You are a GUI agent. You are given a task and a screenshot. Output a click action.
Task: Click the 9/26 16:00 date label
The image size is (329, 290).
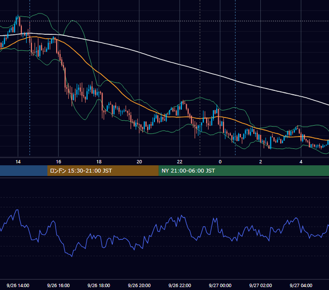coord(59,285)
